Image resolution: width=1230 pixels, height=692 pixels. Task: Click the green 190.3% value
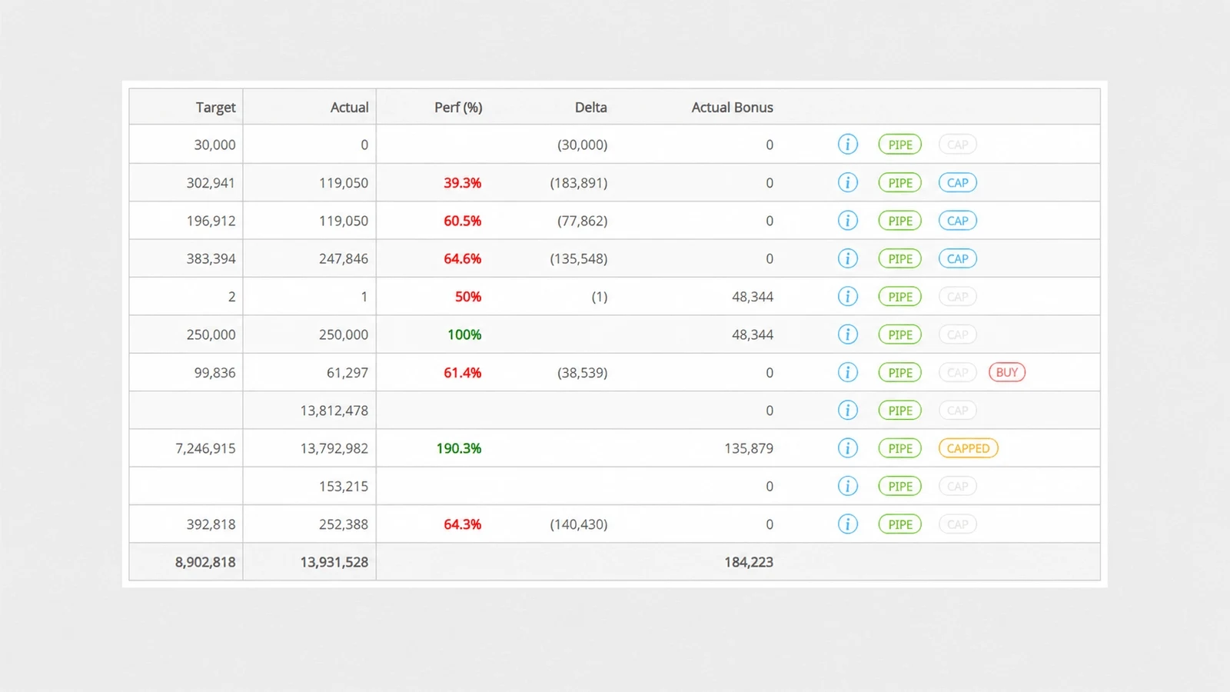pos(459,448)
